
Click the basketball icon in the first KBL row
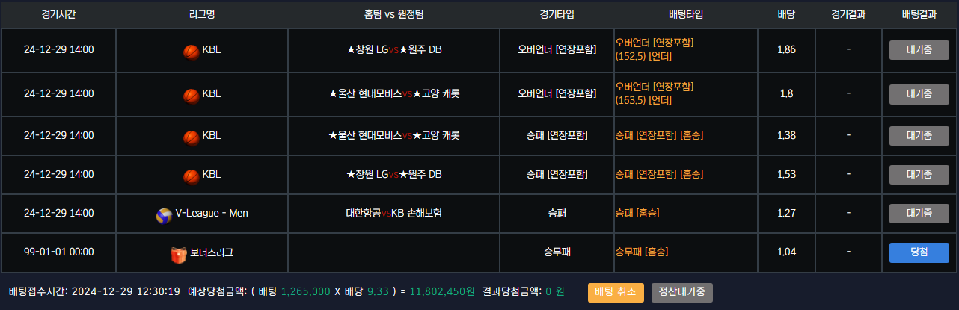click(x=191, y=51)
